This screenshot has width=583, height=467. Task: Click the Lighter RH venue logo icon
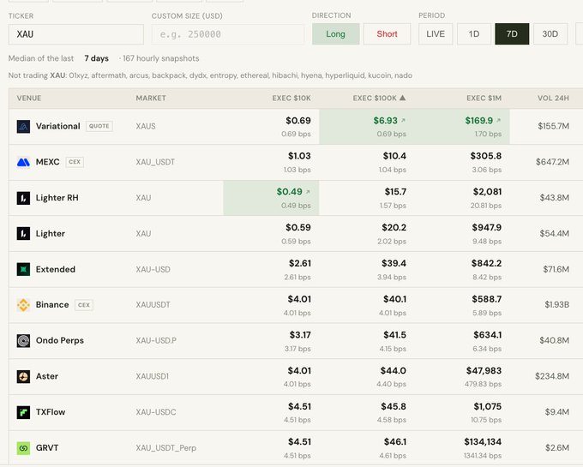(23, 198)
